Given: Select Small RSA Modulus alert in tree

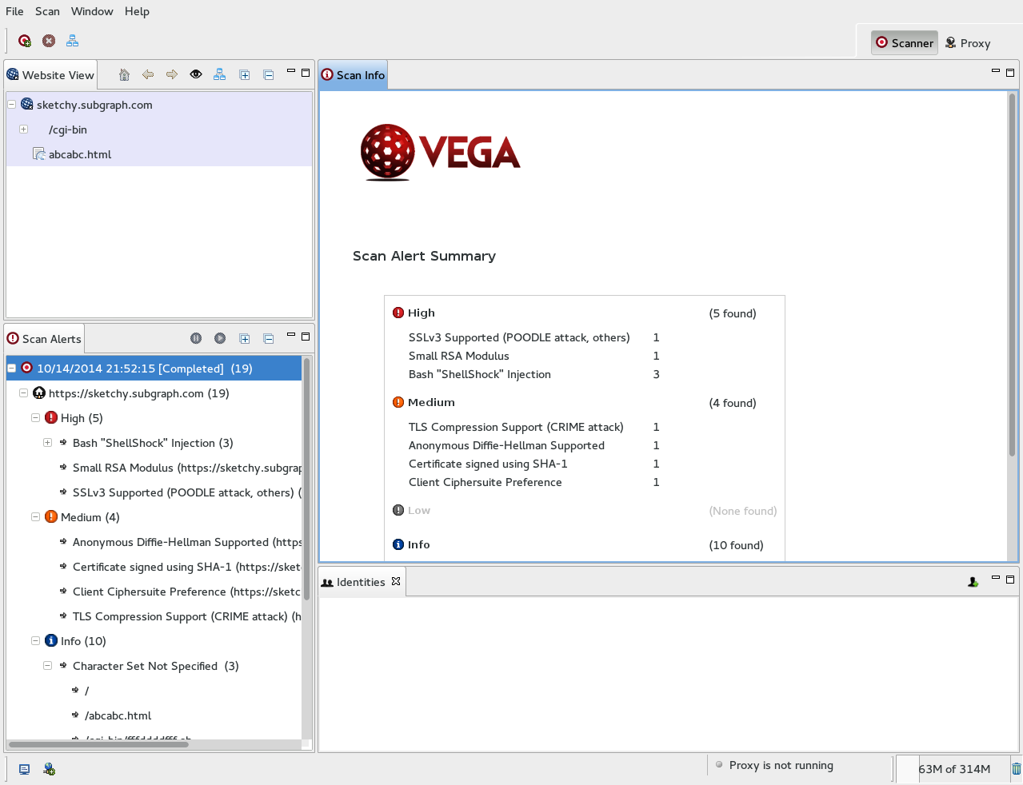Looking at the screenshot, I should pos(187,468).
